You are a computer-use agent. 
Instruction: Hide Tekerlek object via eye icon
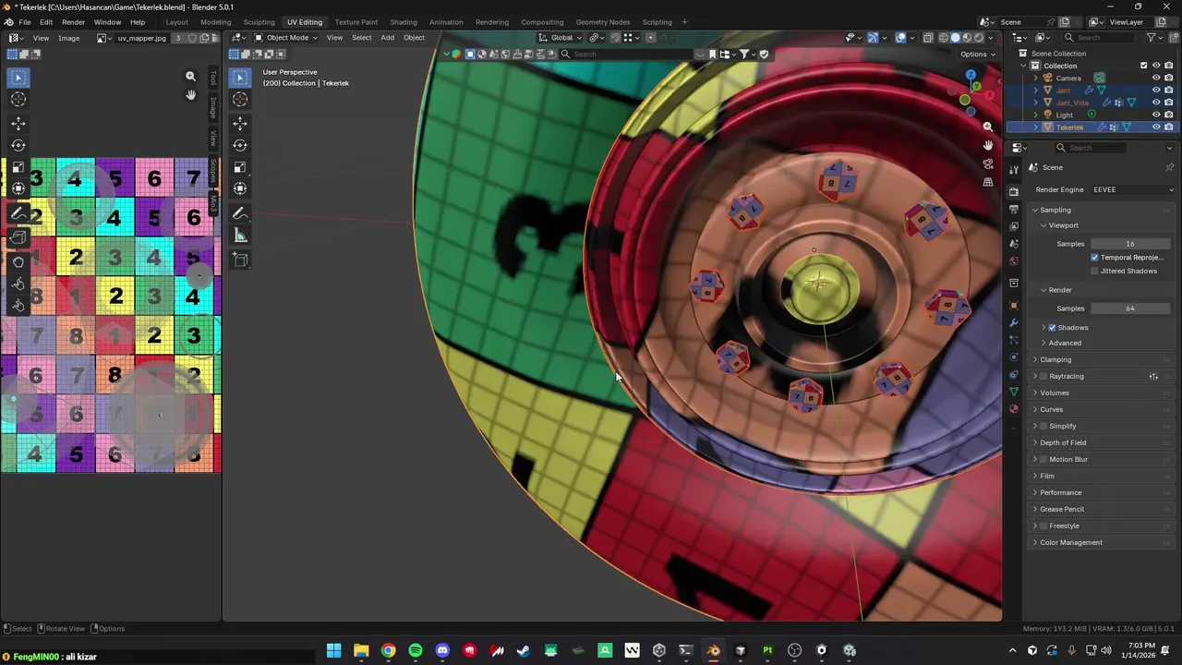point(1156,127)
